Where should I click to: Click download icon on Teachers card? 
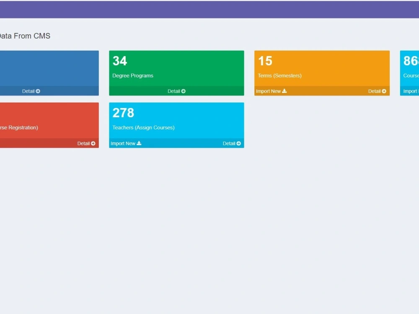pos(139,143)
